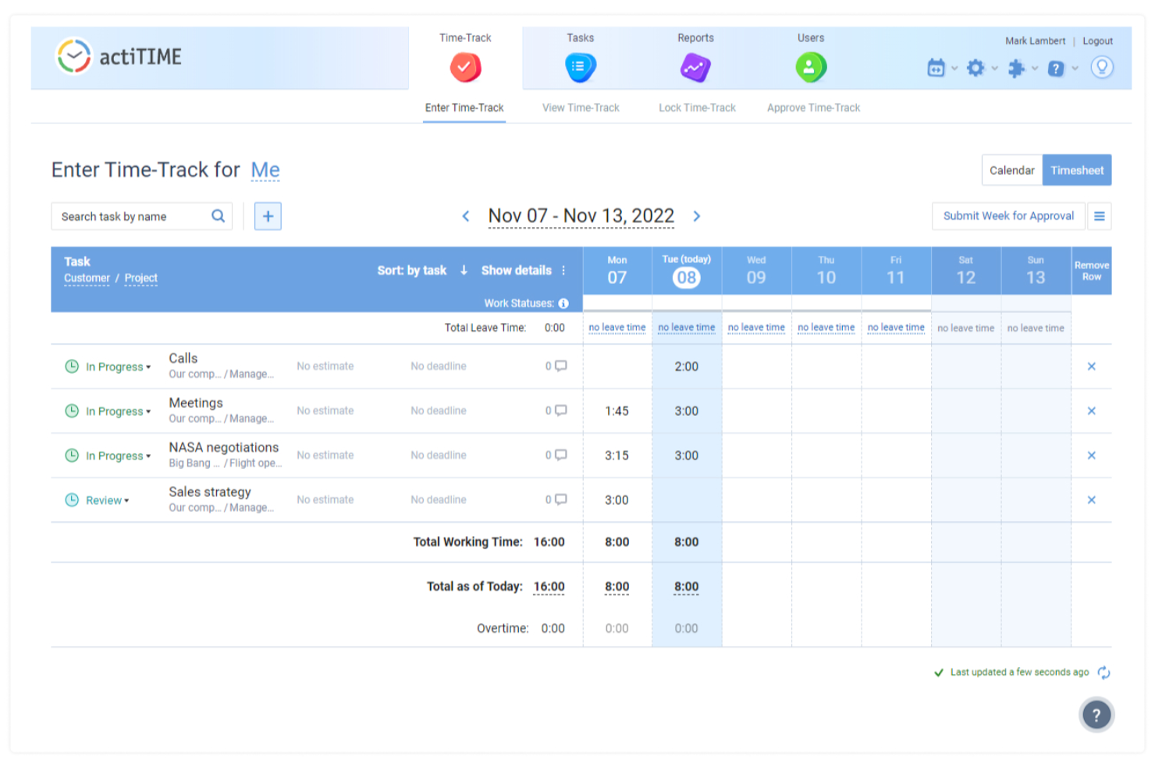Screen dimensions: 1155x770
Task: Click the actiTIME logo
Action: (x=119, y=56)
